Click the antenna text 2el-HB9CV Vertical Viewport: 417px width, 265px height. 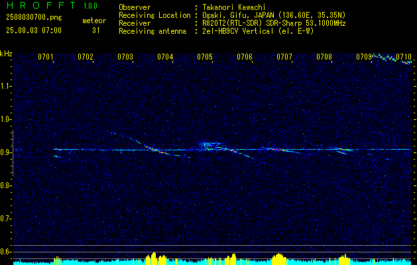pyautogui.click(x=238, y=31)
